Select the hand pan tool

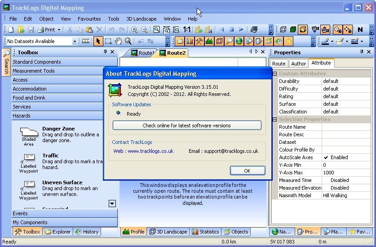118,41
